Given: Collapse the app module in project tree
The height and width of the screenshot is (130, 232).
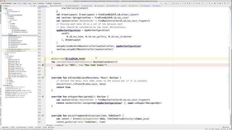Looking at the screenshot, I should 3,8.
